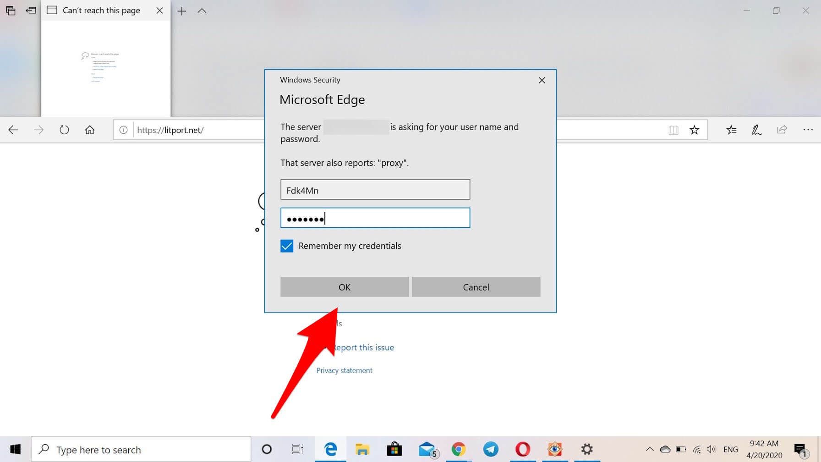Image resolution: width=821 pixels, height=462 pixels.
Task: Launch Google Chrome from taskbar
Action: (459, 449)
